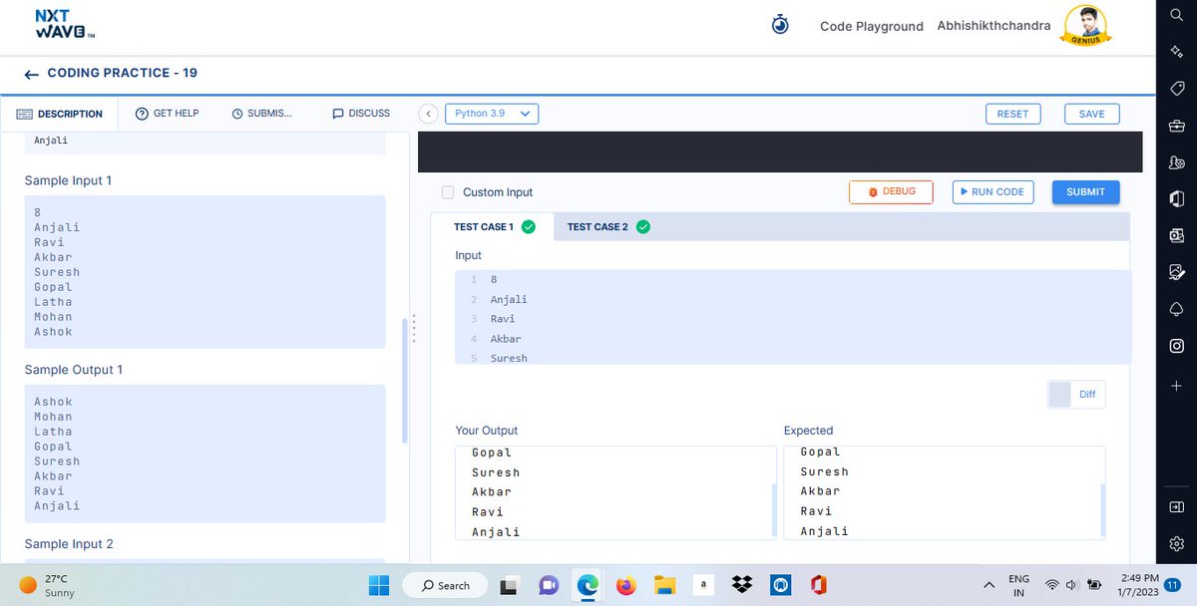Click the Coding Practice - 19 title
The width and height of the screenshot is (1197, 606).
(x=122, y=74)
